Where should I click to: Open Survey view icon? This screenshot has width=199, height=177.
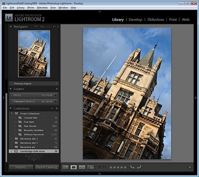click(x=91, y=167)
